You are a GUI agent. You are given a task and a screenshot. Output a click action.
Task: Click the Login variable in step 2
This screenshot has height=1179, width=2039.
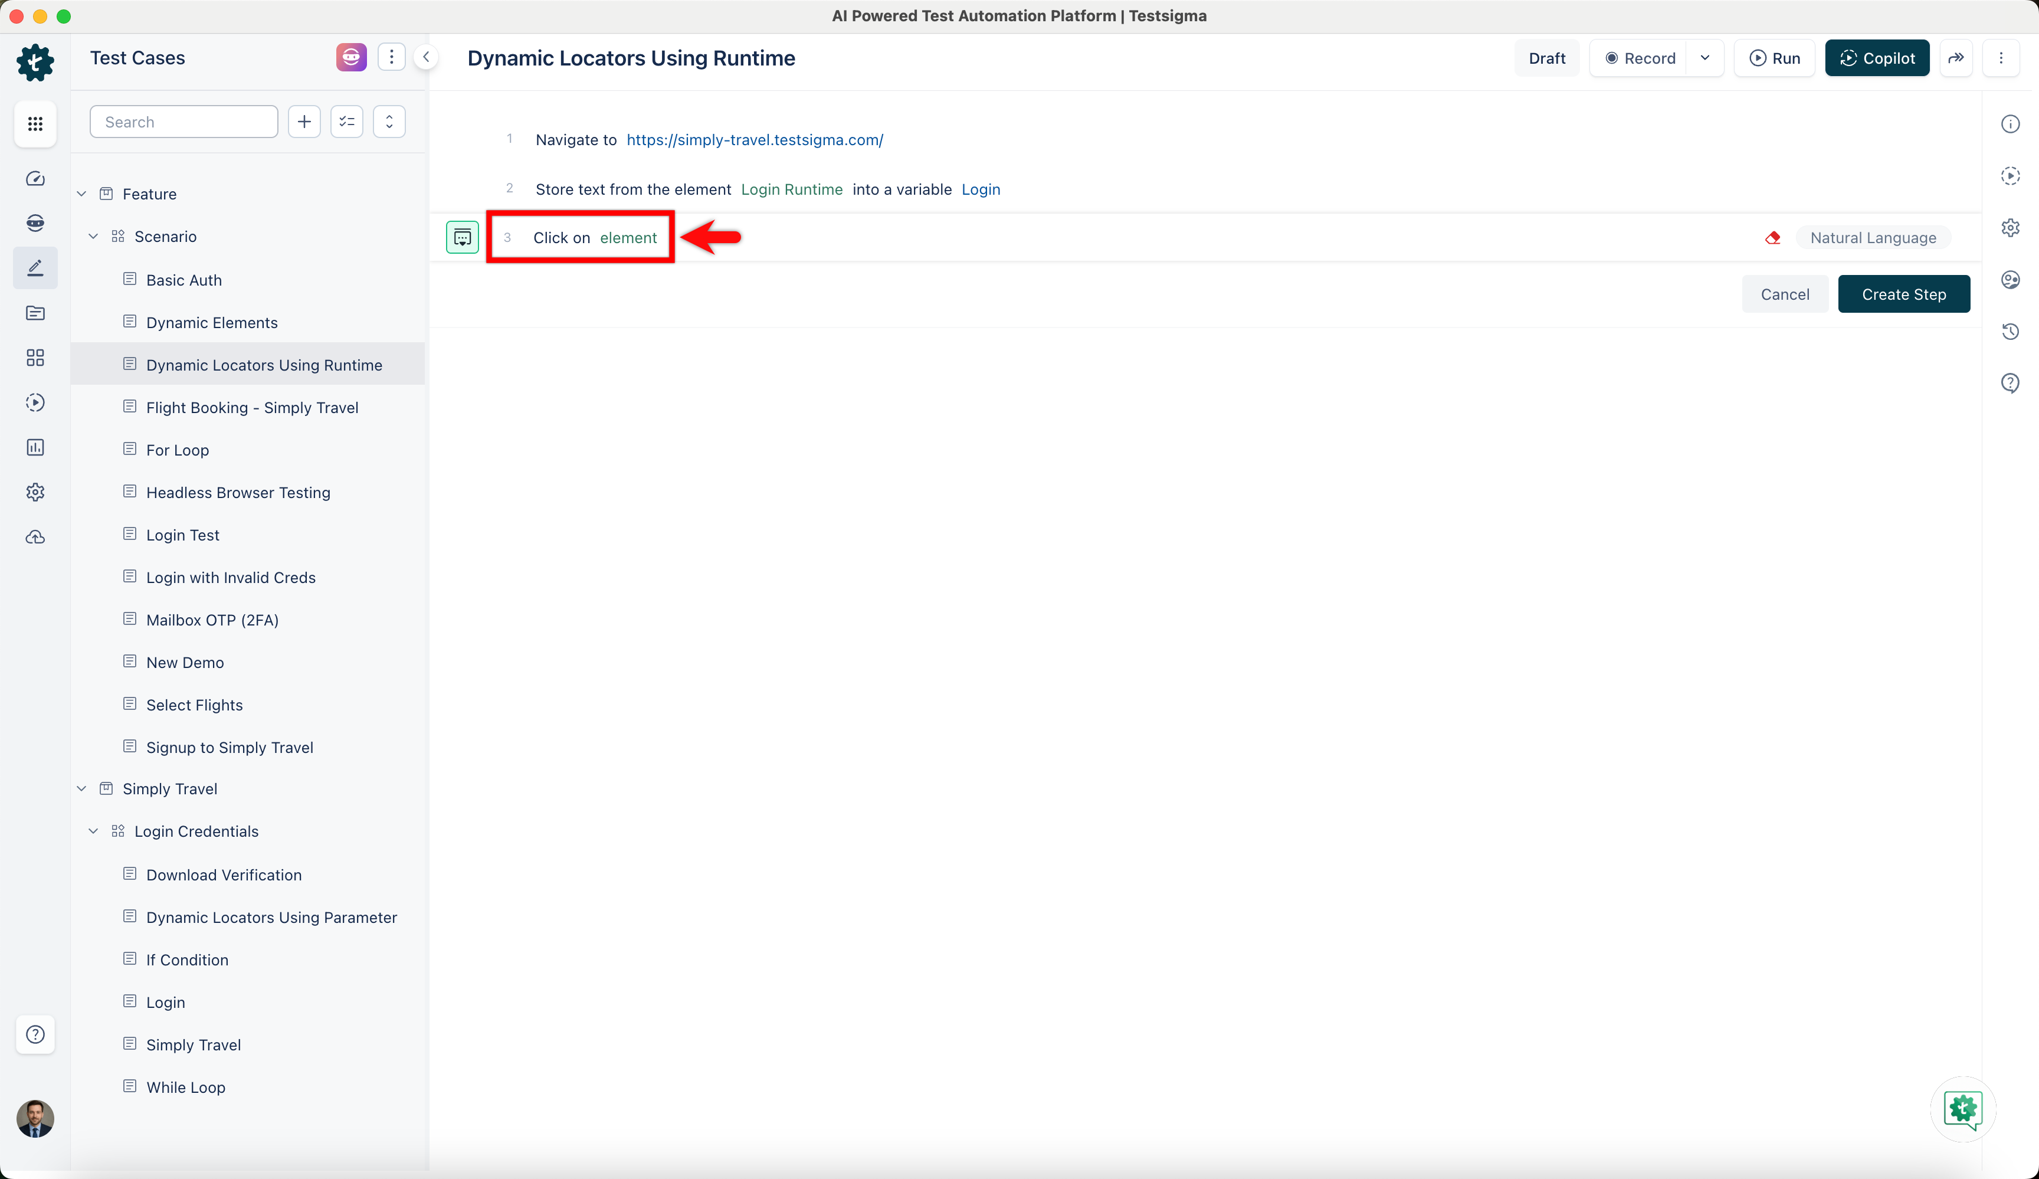tap(981, 189)
